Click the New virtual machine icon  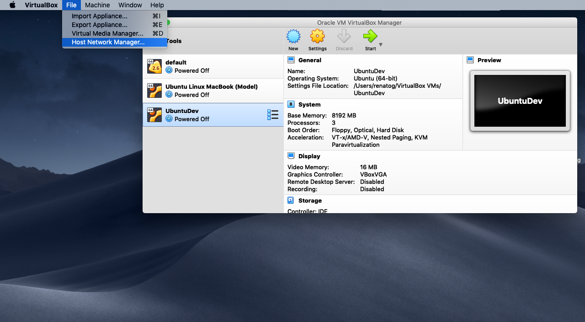[x=293, y=36]
